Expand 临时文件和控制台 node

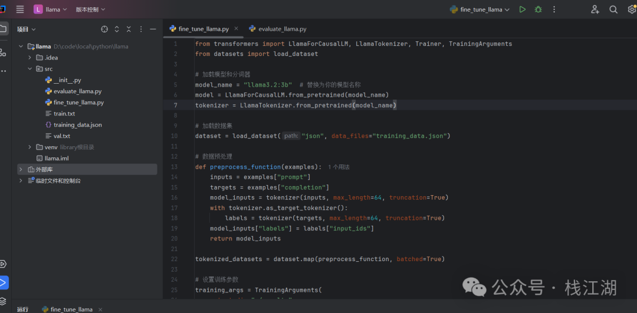click(x=21, y=180)
